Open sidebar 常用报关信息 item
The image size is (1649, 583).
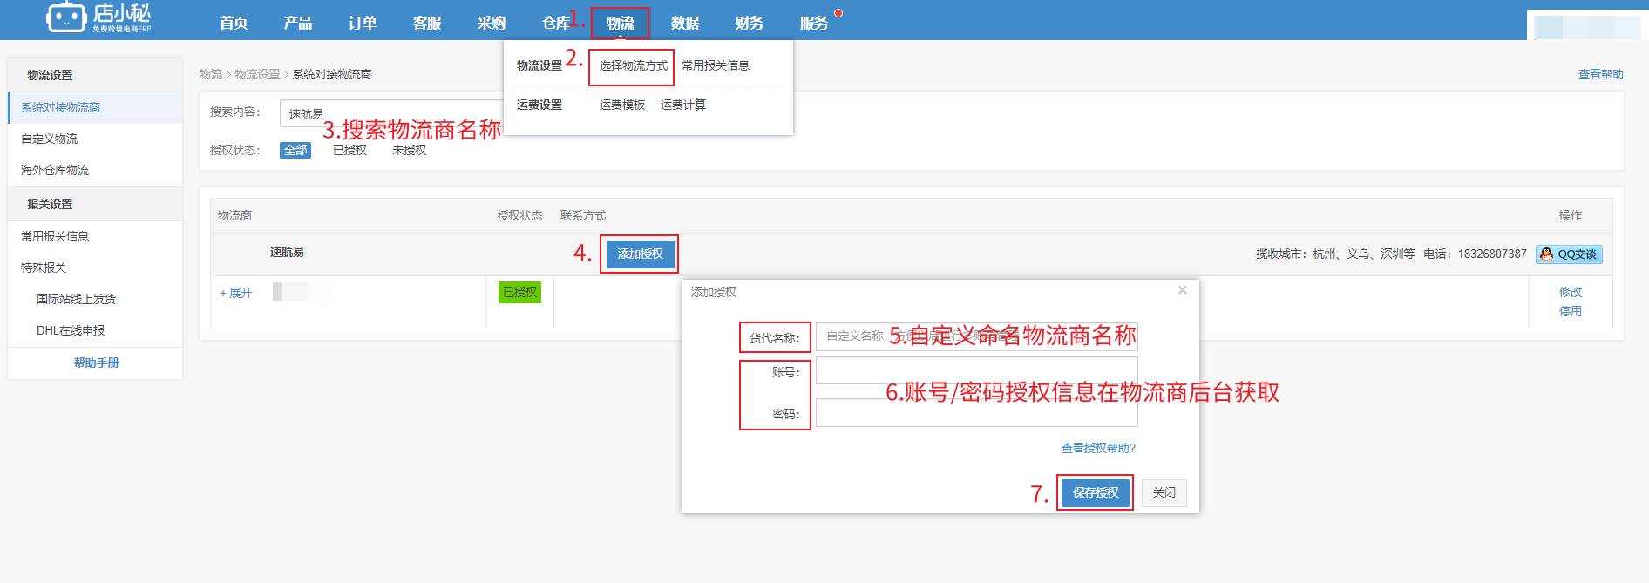(x=95, y=237)
